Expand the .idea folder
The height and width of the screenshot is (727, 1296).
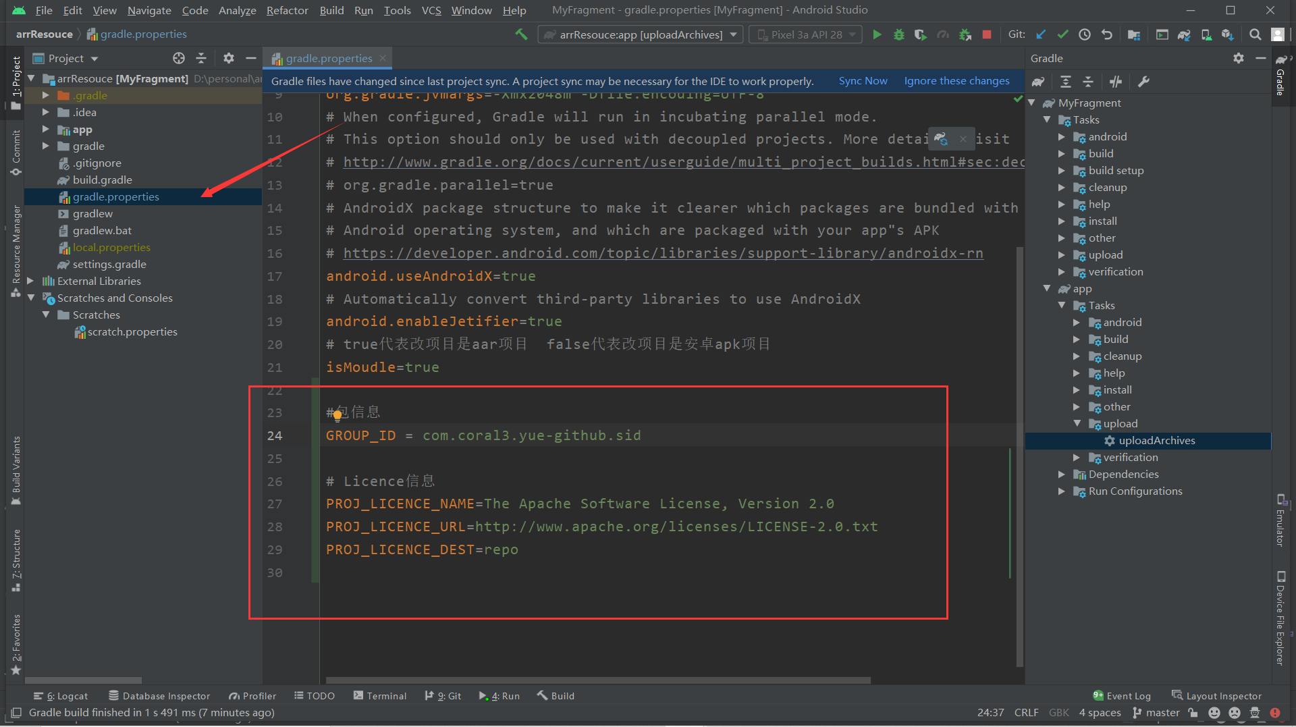46,113
